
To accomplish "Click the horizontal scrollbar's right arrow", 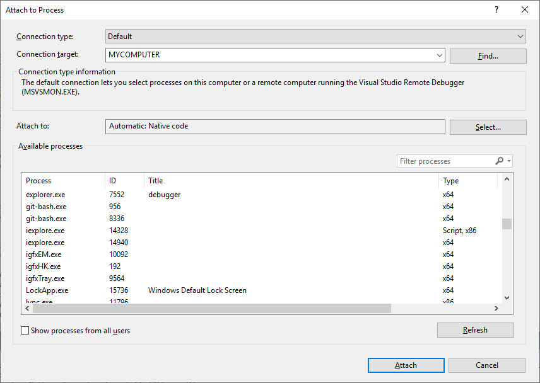I will [496, 308].
